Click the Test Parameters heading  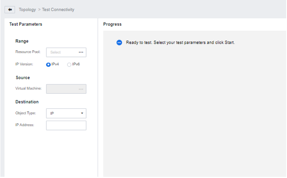coord(26,24)
